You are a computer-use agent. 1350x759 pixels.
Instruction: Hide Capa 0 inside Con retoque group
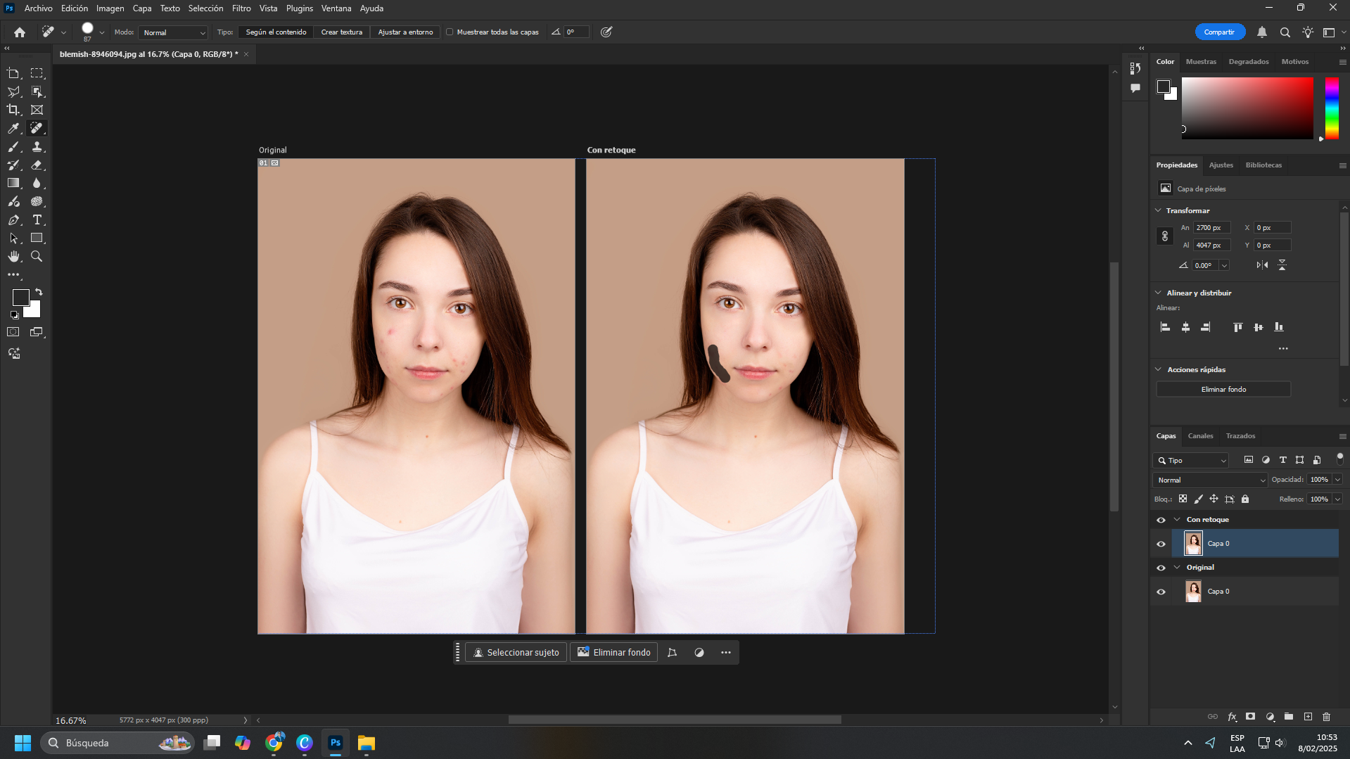(1161, 544)
